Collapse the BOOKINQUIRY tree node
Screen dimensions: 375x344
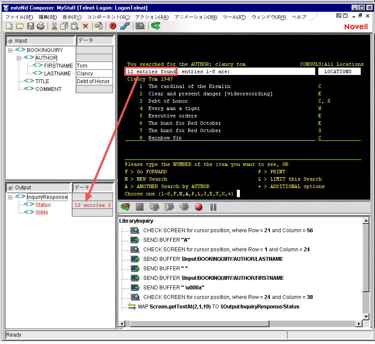10,50
